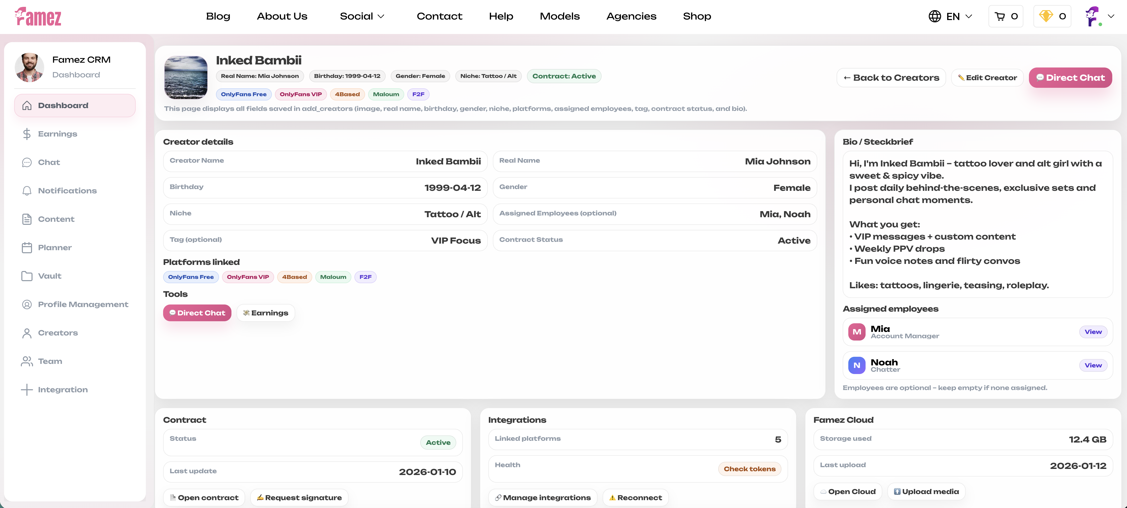Click the shopping cart icon in header
1127x508 pixels.
tap(1000, 16)
